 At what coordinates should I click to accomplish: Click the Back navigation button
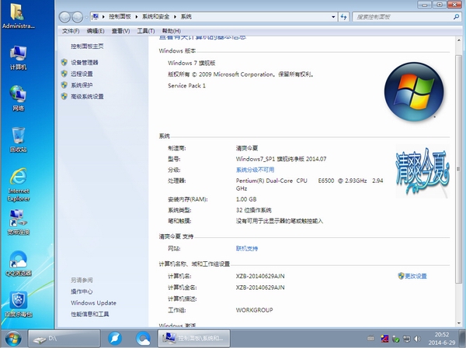click(64, 17)
